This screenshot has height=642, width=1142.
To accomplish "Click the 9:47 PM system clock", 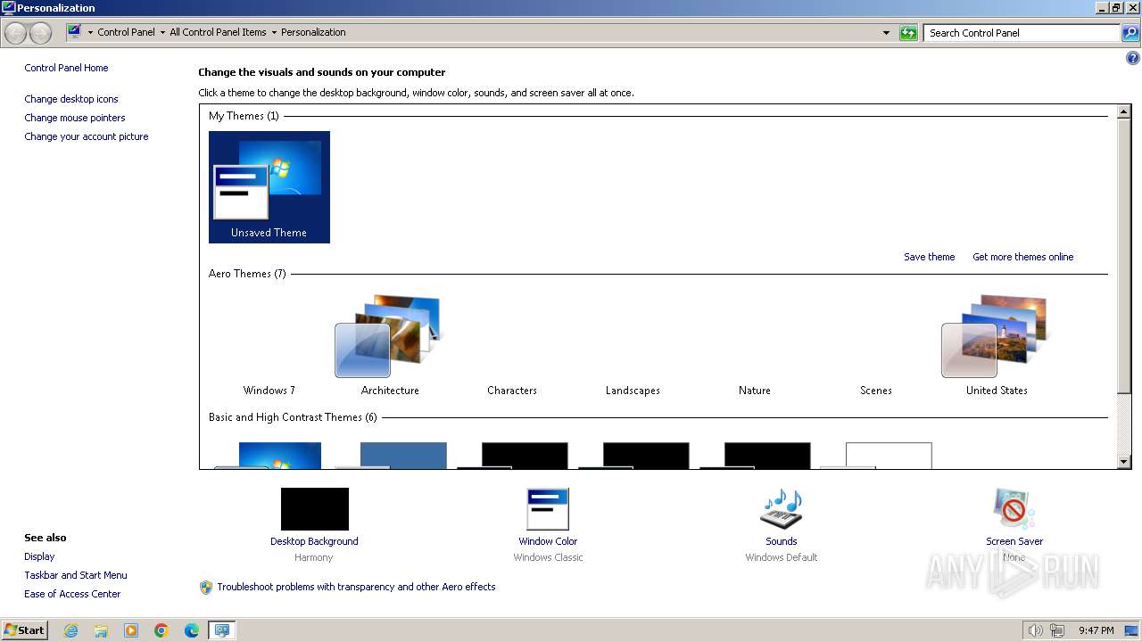I will pyautogui.click(x=1096, y=630).
